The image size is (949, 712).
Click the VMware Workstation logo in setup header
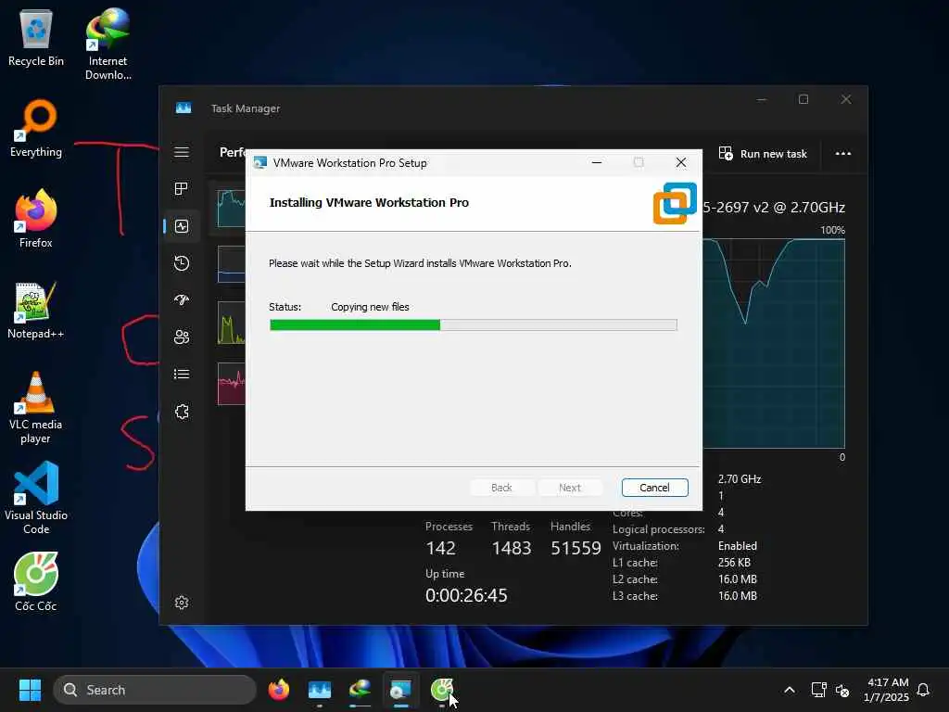click(675, 203)
